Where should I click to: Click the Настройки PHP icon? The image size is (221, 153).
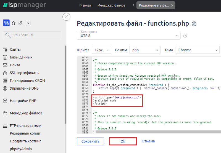point(5,101)
